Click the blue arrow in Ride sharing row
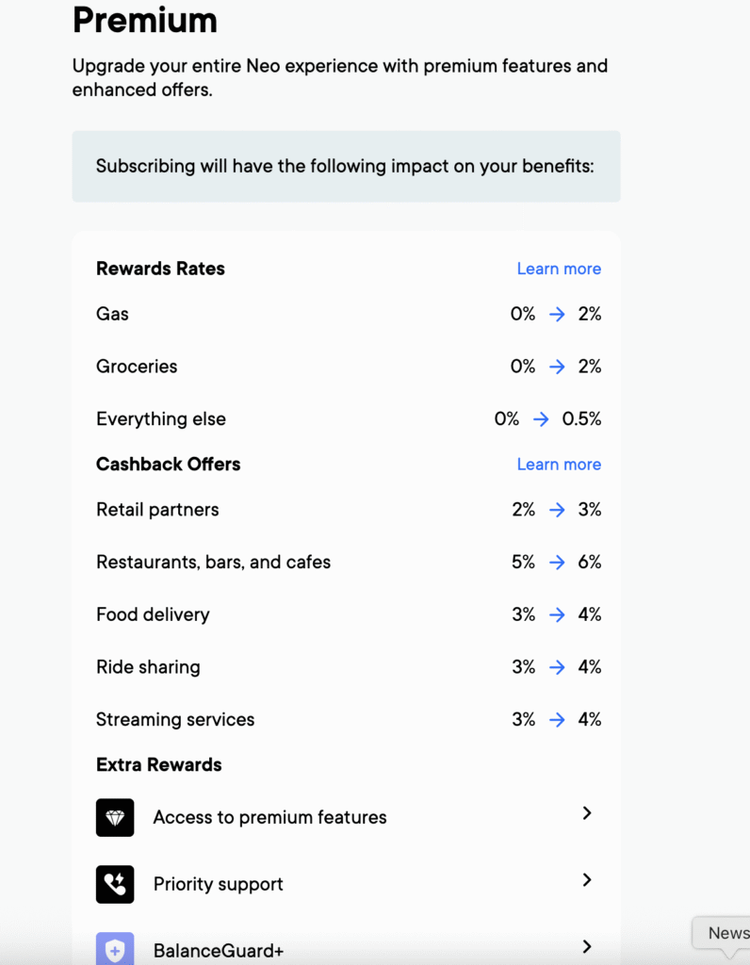The height and width of the screenshot is (965, 750). coord(557,667)
